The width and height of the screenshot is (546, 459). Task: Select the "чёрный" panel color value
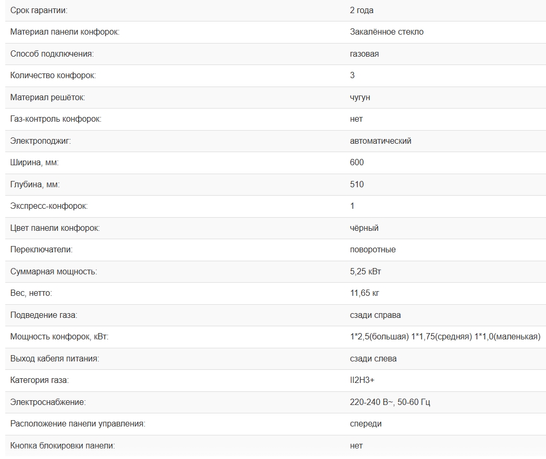click(364, 228)
